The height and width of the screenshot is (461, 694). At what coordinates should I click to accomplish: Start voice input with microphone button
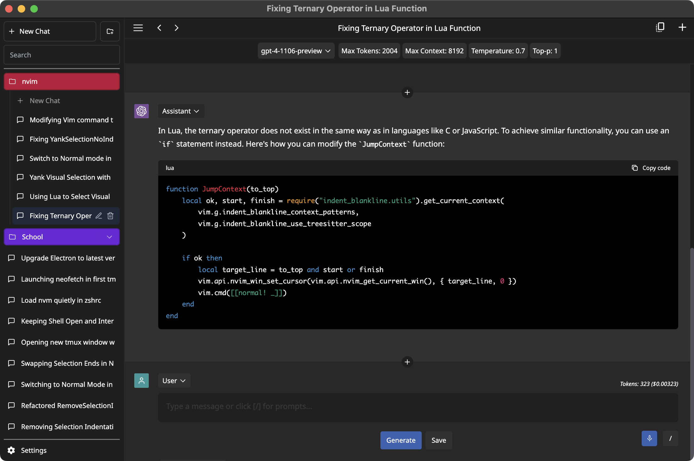click(x=649, y=438)
